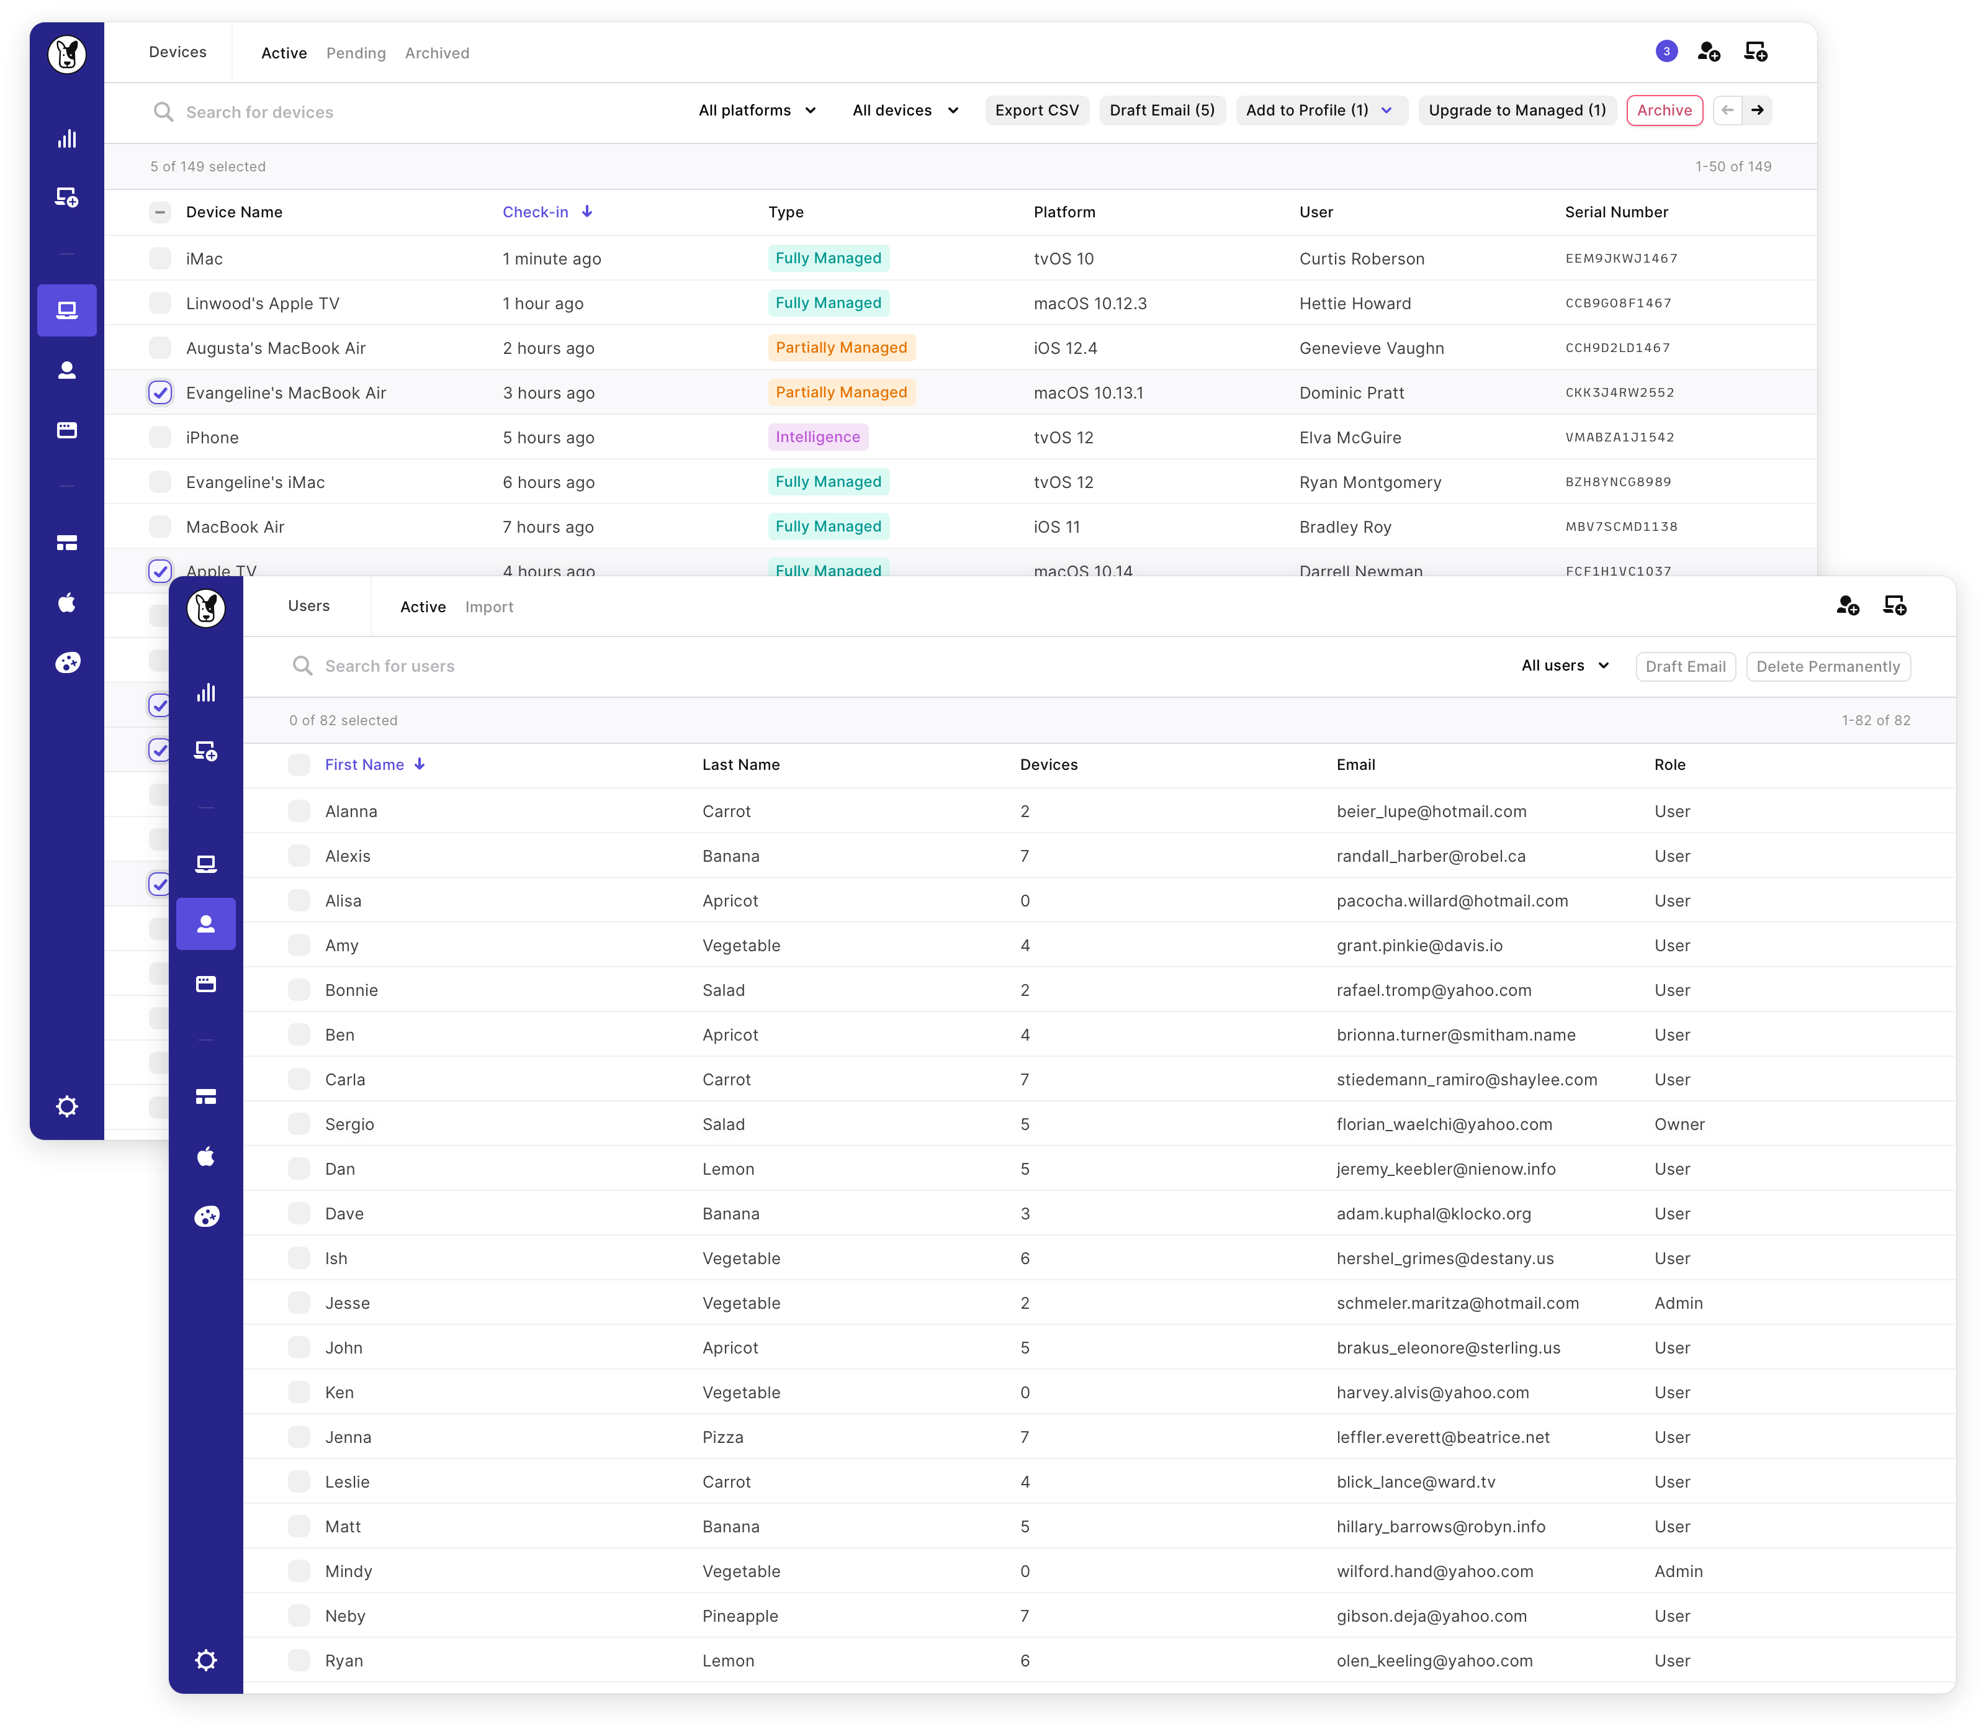Check Augusta's MacBook Air checkbox
The image size is (1986, 1731).
160,348
